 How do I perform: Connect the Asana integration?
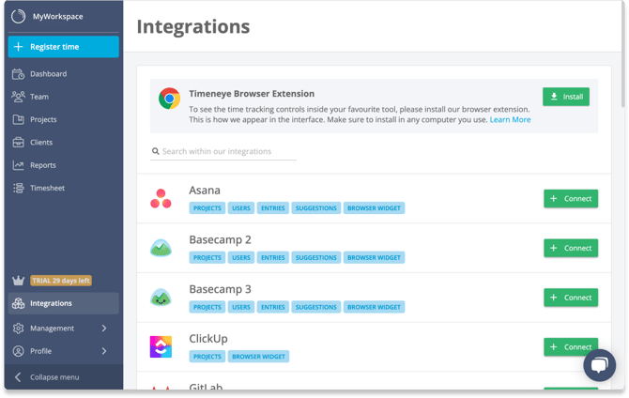[570, 198]
